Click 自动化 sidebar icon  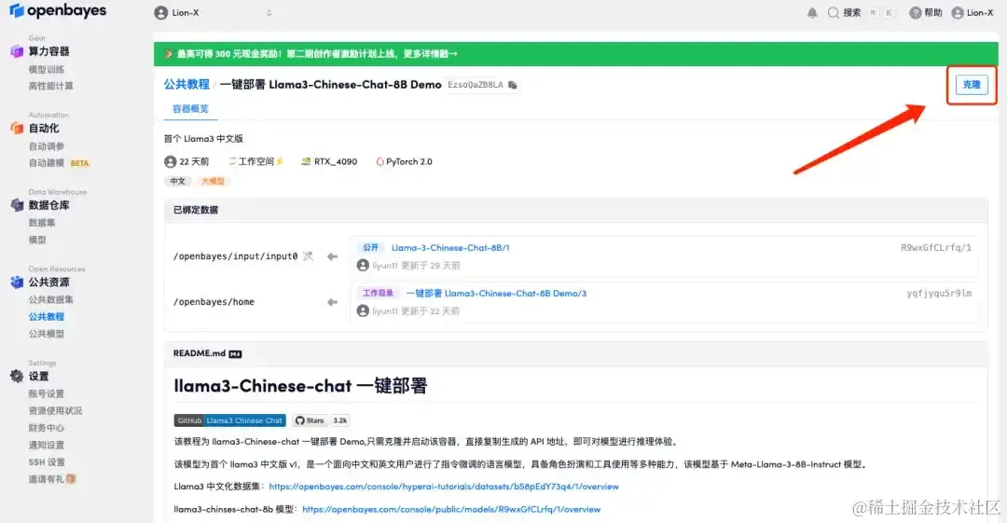tap(17, 129)
